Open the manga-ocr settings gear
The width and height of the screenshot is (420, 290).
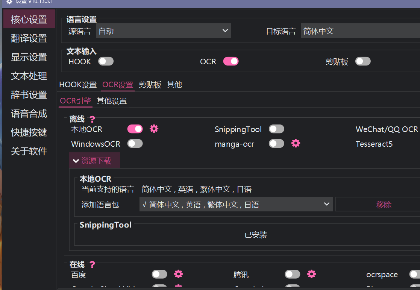(296, 143)
